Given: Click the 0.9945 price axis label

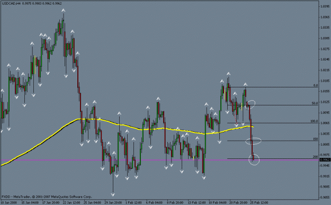Looking at the screenshot, I should [325, 165].
